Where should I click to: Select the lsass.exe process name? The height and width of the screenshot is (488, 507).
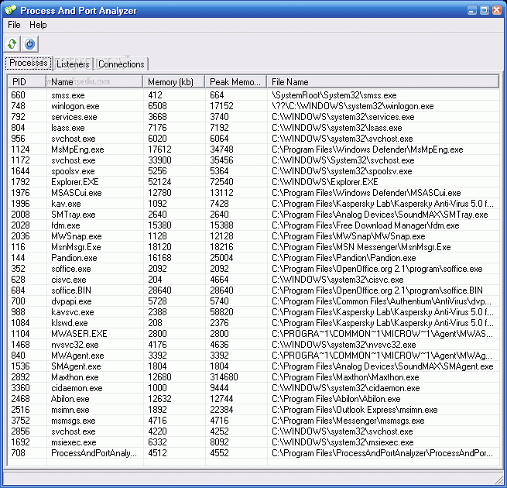(68, 128)
